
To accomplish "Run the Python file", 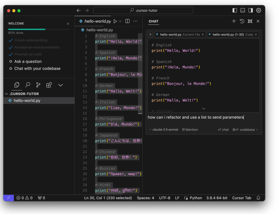I will point(115,21).
